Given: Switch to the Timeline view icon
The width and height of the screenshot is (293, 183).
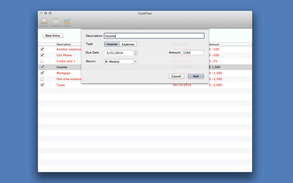Looking at the screenshot, I should 56,22.
